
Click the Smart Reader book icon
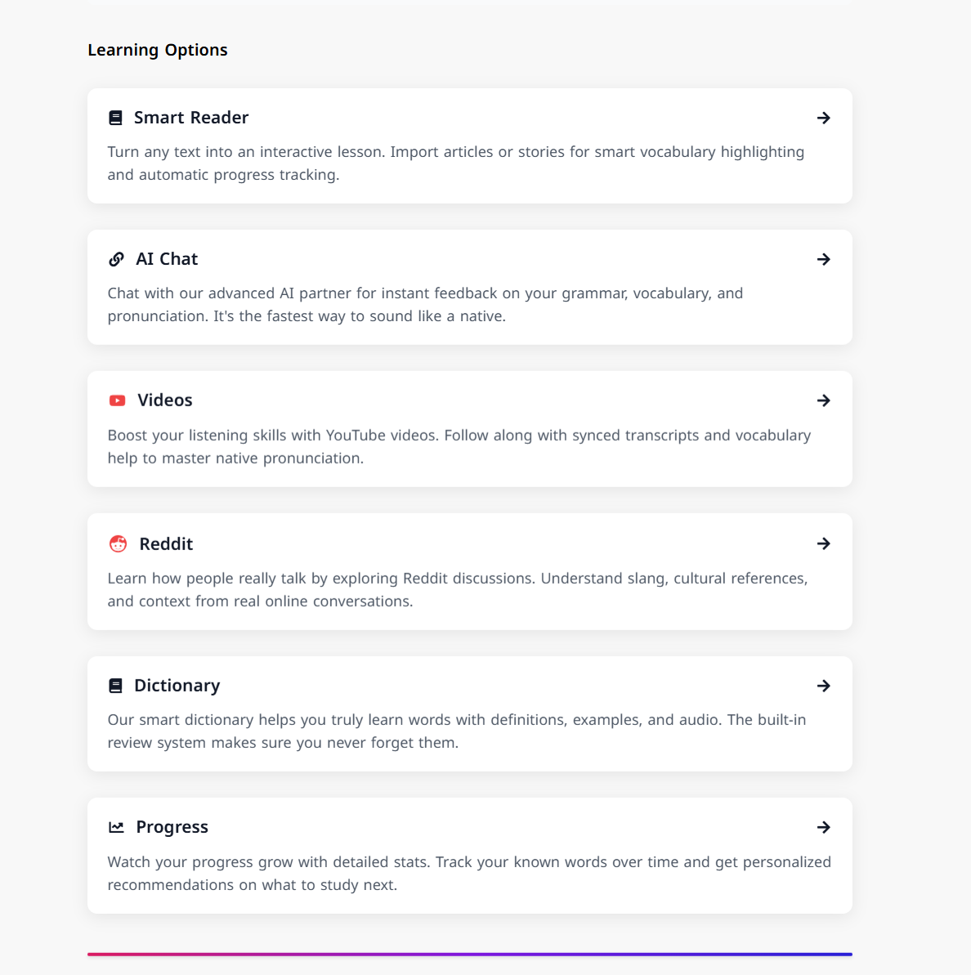(x=115, y=118)
